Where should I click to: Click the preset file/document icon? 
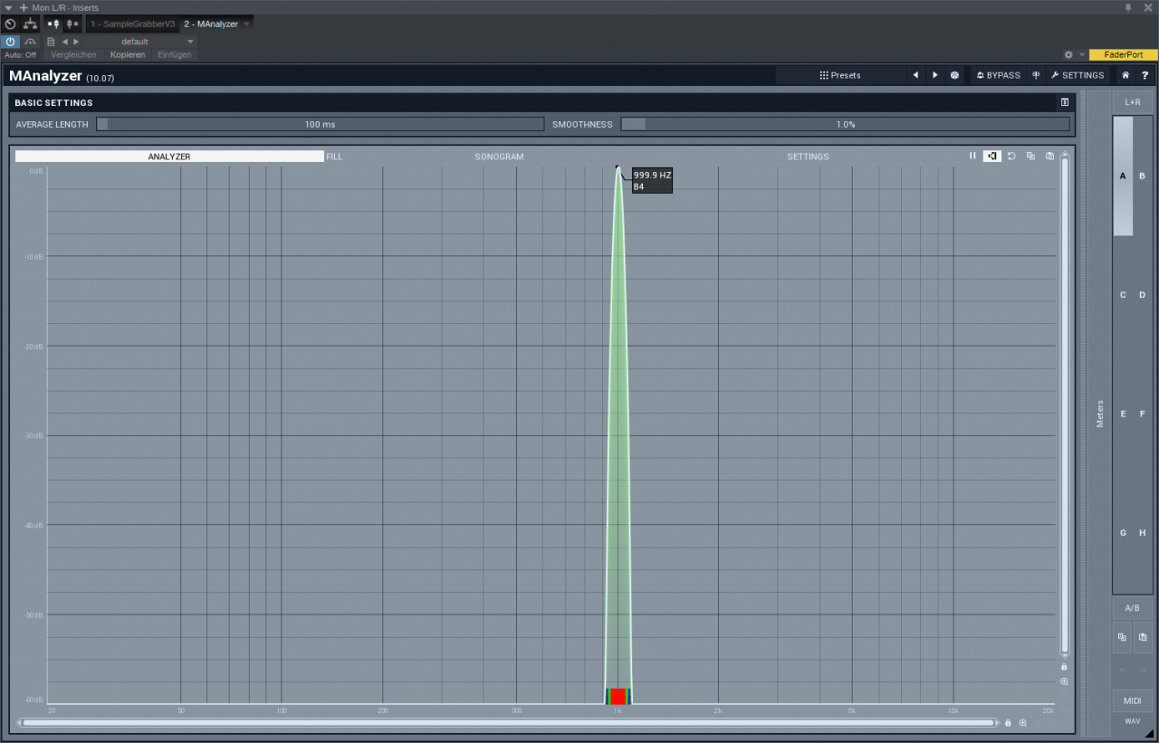click(51, 42)
